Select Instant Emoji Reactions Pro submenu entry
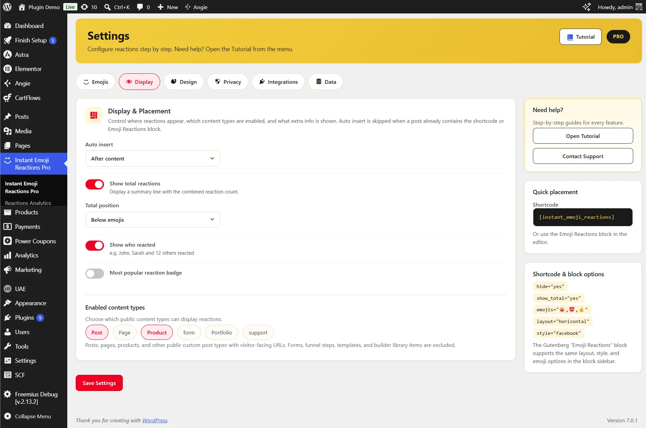646x428 pixels. coord(22,187)
